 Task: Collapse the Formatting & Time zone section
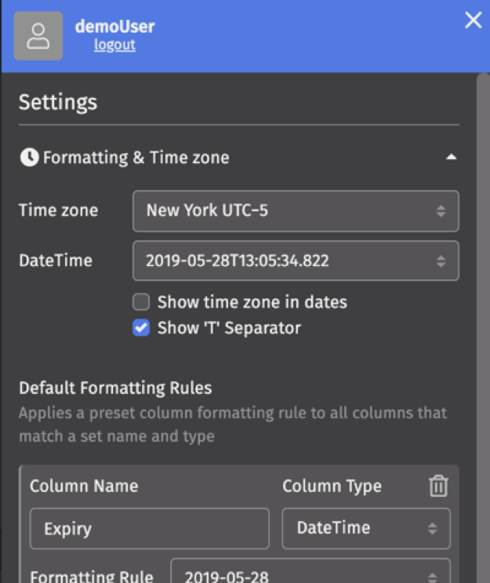[x=451, y=158]
